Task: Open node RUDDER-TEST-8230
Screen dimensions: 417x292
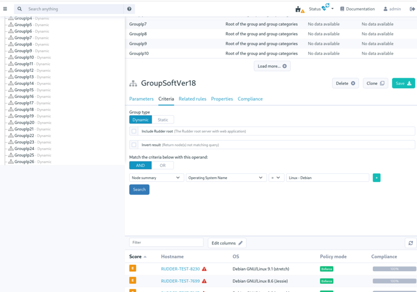Action: click(x=180, y=269)
